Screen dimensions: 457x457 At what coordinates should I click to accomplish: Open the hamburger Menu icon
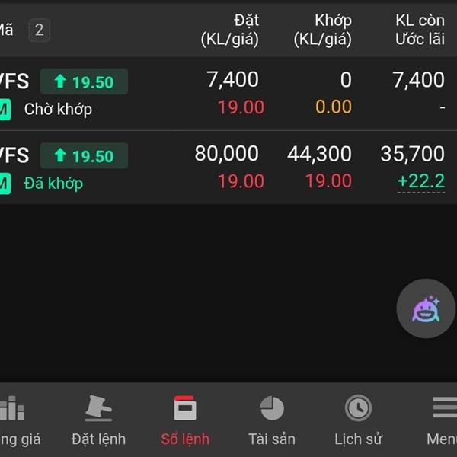point(445,407)
